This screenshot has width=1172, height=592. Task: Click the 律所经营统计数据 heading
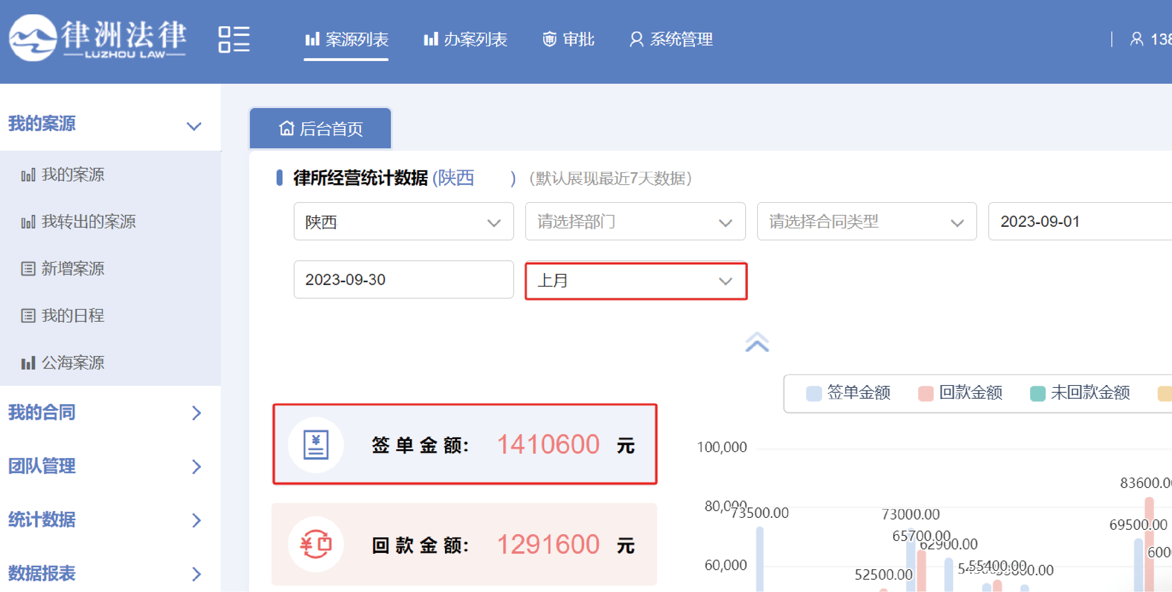[360, 178]
